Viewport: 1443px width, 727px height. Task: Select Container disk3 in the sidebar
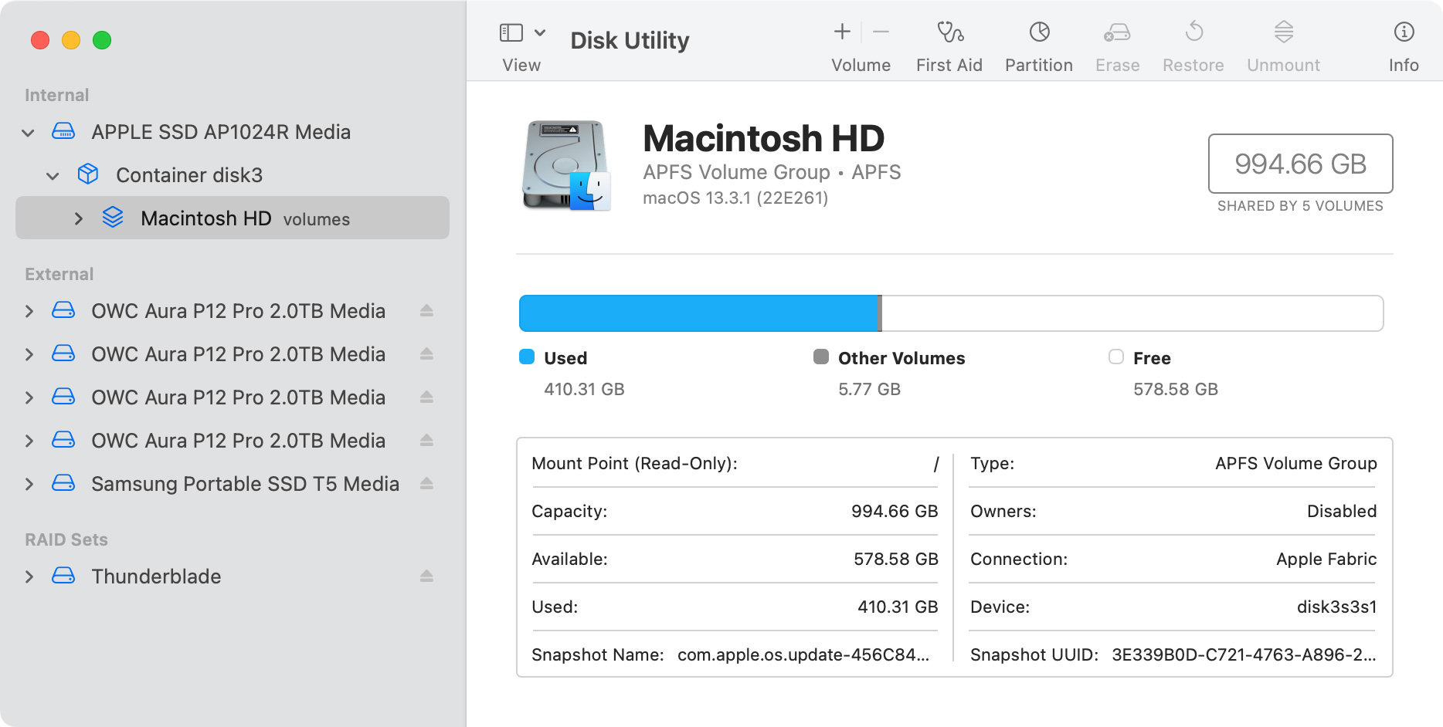pyautogui.click(x=189, y=175)
